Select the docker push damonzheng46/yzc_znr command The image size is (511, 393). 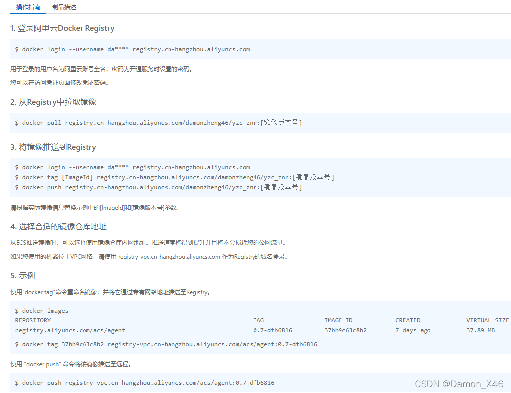pyautogui.click(x=159, y=187)
